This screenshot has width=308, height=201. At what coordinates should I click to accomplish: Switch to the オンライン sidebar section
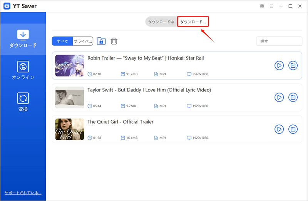pos(23,70)
